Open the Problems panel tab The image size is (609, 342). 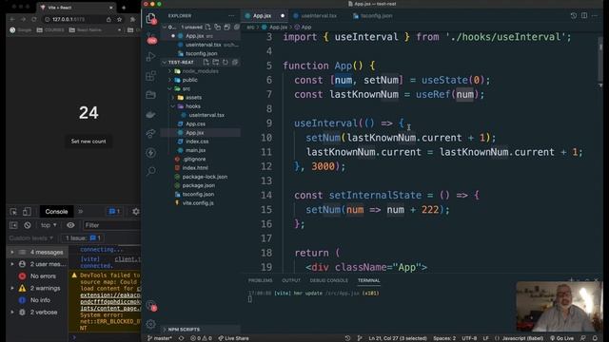[x=260, y=280]
